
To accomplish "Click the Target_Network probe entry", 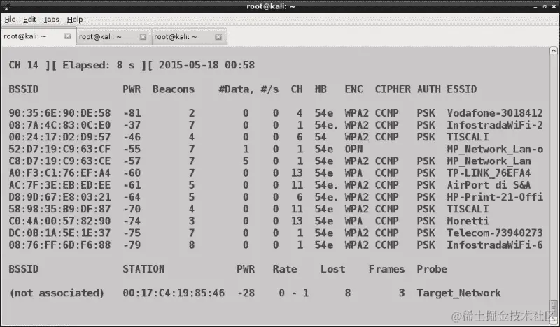I will point(458,293).
